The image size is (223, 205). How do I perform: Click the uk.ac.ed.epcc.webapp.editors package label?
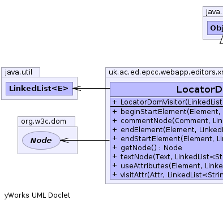[166, 72]
